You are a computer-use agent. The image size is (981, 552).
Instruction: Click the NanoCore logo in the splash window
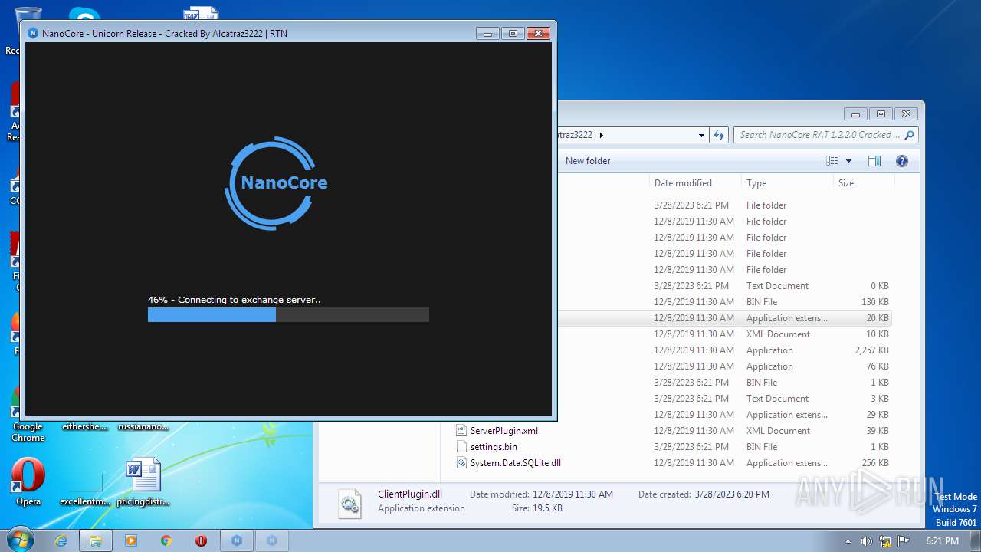[x=276, y=183]
